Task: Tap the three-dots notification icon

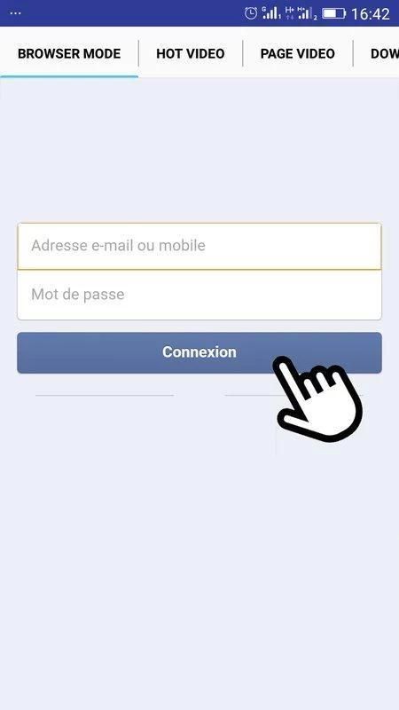Action: tap(15, 13)
